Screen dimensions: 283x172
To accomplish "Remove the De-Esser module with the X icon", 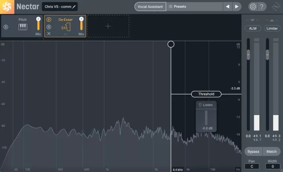I will [49, 34].
